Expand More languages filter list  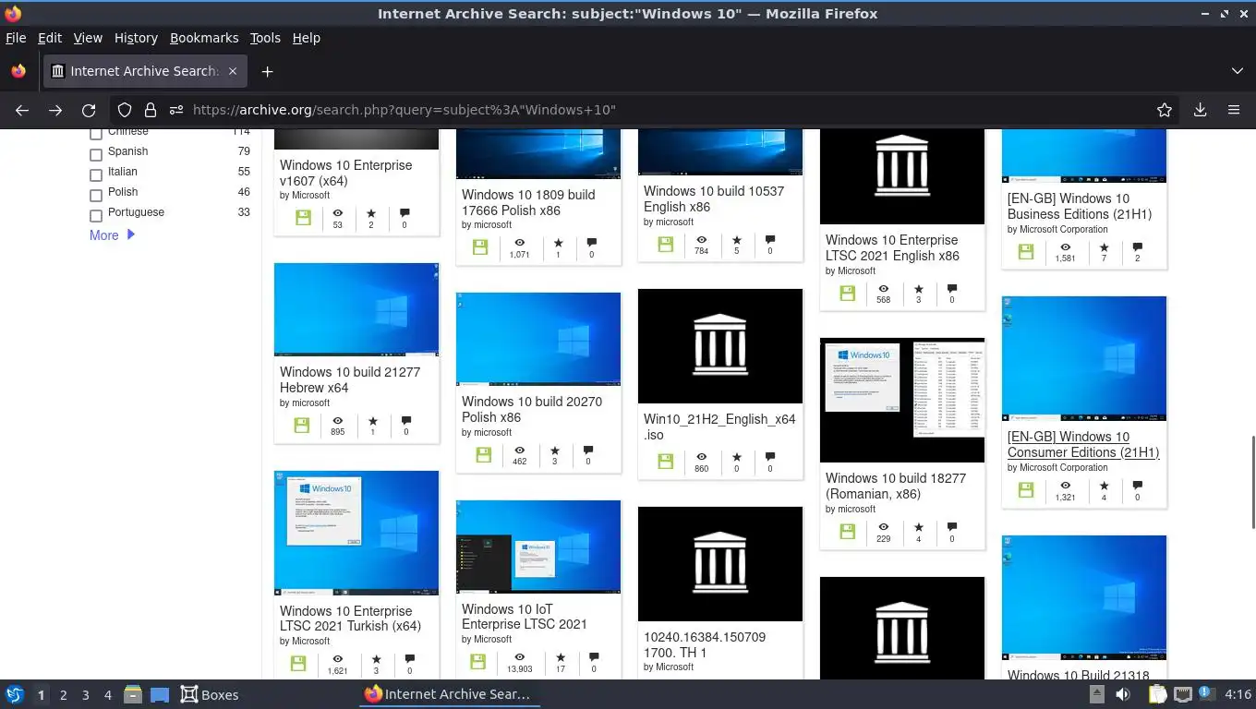click(x=112, y=235)
